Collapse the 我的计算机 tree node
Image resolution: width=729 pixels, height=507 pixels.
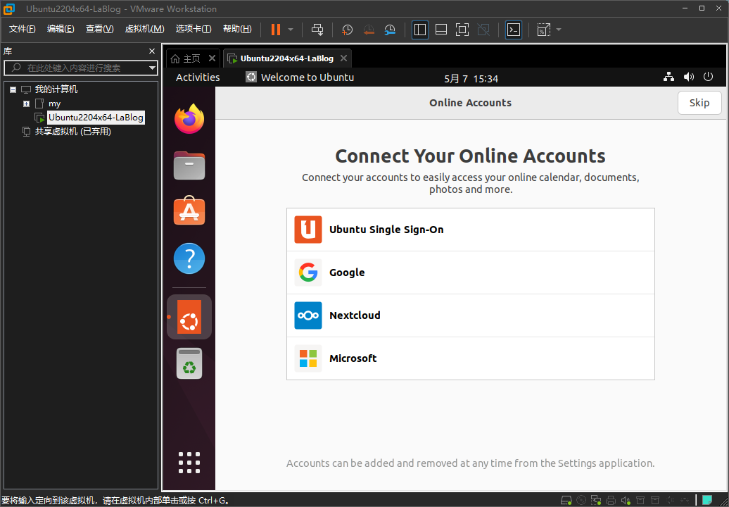pyautogui.click(x=13, y=89)
